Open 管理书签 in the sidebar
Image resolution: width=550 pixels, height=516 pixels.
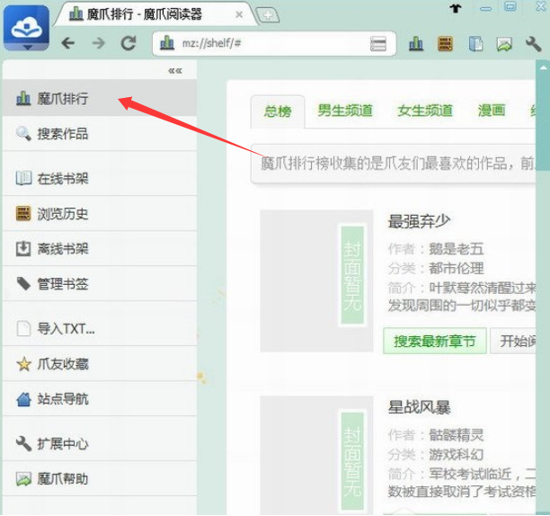coord(99,283)
